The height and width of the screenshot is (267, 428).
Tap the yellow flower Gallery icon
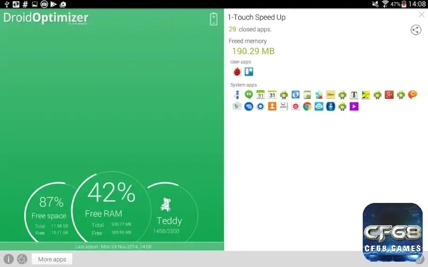point(365,95)
